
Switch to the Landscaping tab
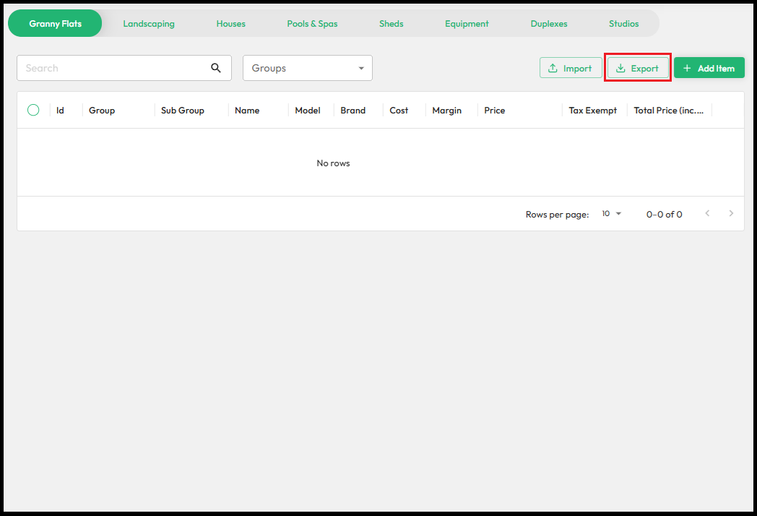tap(149, 24)
